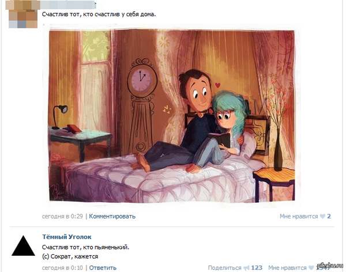
Task: Click the blurred author name at the top
Action: [67, 5]
